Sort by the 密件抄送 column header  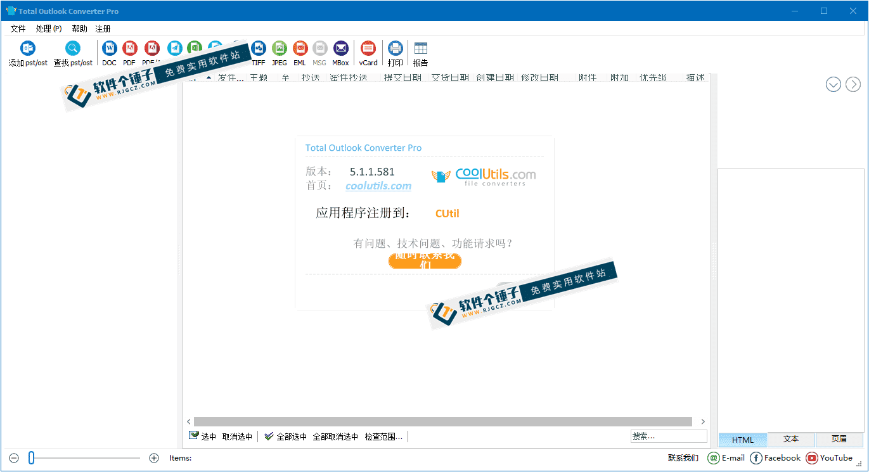(x=349, y=77)
